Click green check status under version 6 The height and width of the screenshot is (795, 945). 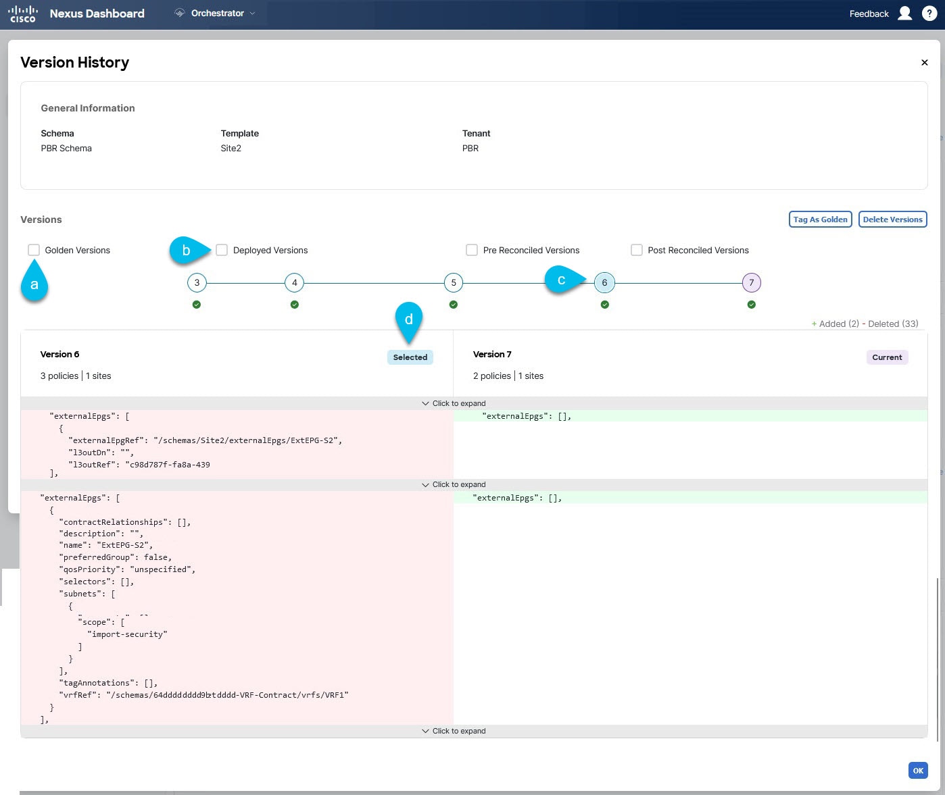tap(605, 305)
